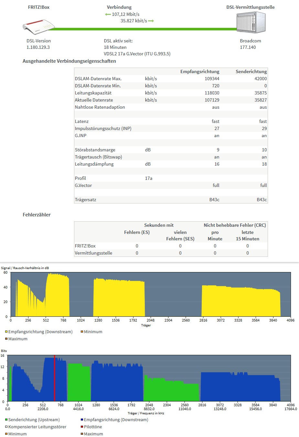Click the Störabstandsmarge row label
The height and width of the screenshot is (437, 299).
[95, 150]
